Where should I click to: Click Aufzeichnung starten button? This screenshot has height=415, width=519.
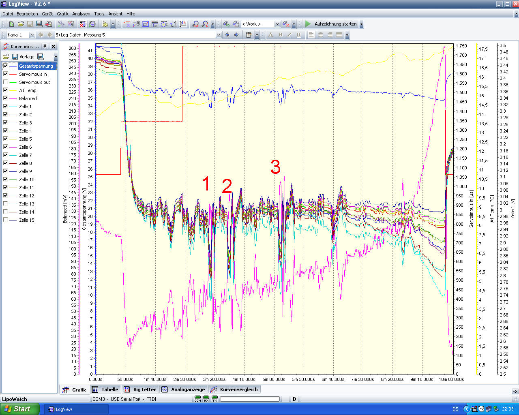tap(331, 24)
